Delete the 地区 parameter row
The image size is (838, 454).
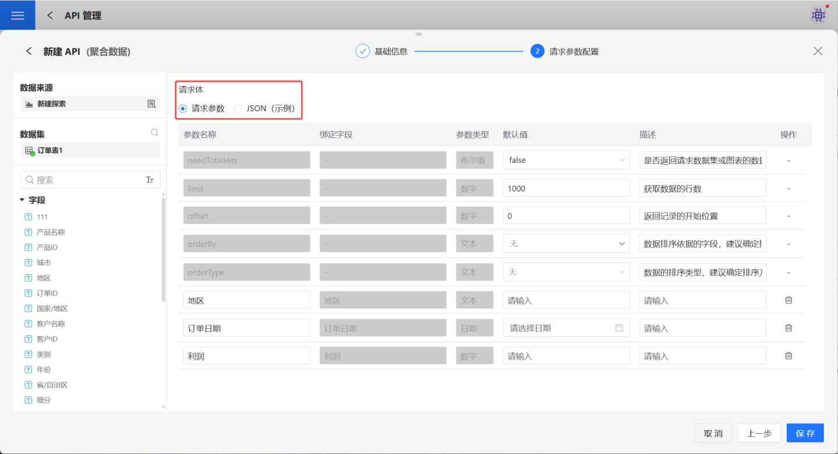coord(789,300)
